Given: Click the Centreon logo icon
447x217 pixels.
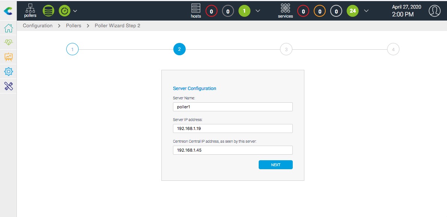Looking at the screenshot, I should [8, 11].
